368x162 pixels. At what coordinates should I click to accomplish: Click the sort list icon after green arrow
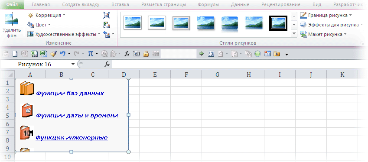tap(211, 54)
